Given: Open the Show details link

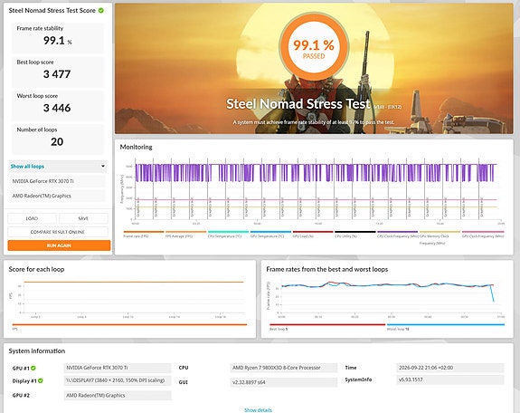Looking at the screenshot, I should coord(258,410).
